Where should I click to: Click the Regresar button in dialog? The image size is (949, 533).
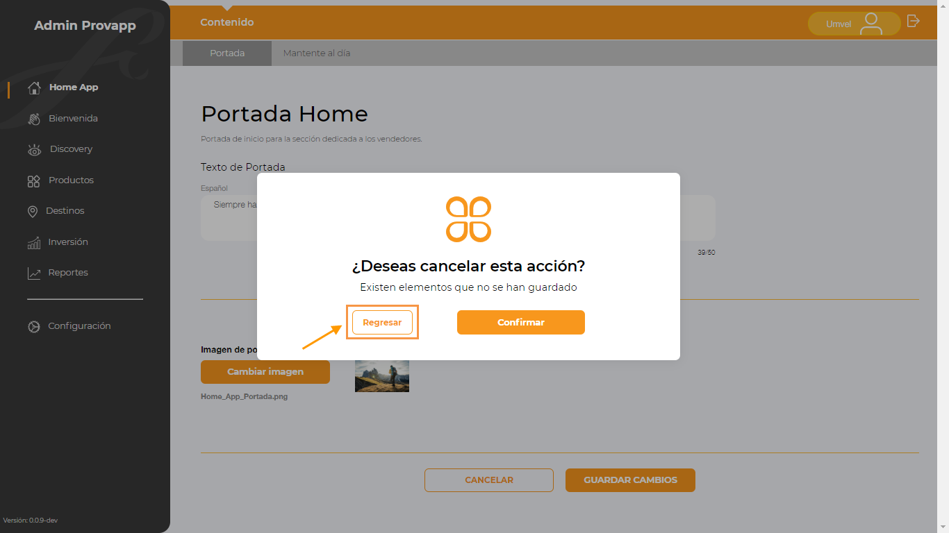click(382, 323)
